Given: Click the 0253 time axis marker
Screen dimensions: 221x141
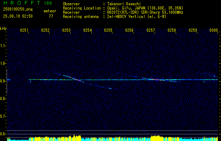Looking at the screenshot, I should (x=66, y=30).
